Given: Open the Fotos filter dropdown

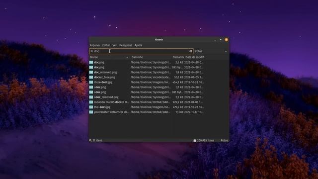Looking at the screenshot, I should (211, 51).
